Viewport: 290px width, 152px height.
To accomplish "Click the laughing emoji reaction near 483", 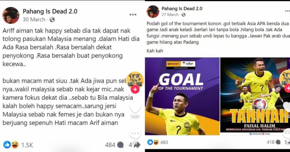I will click(156, 142).
